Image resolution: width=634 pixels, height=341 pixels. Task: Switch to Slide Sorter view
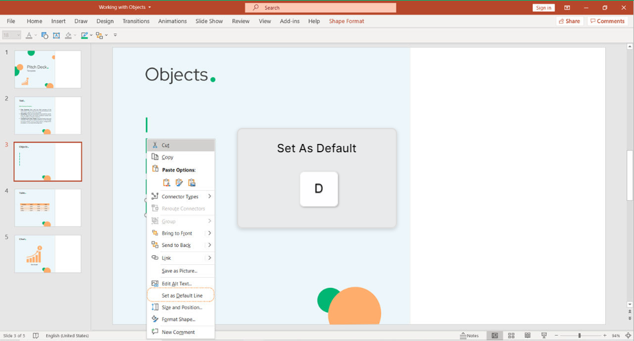pyautogui.click(x=511, y=336)
